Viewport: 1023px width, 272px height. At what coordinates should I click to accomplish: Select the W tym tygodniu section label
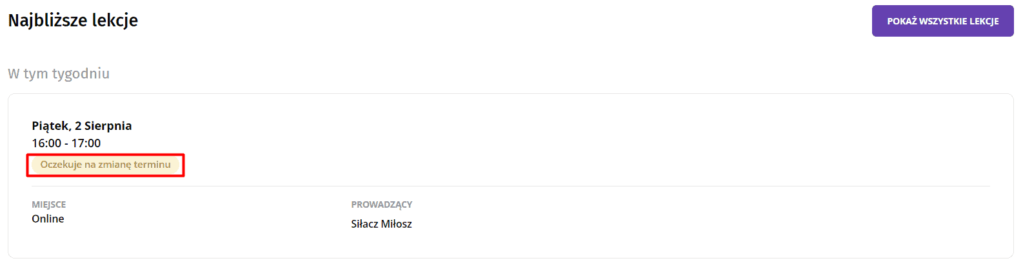coord(59,73)
